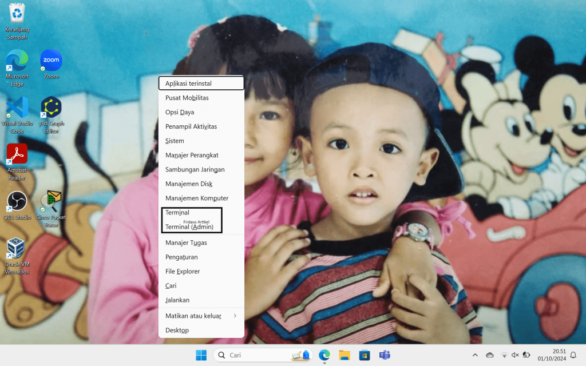
Task: Open the yEd Graph Editor shortcut
Action: pos(52,108)
